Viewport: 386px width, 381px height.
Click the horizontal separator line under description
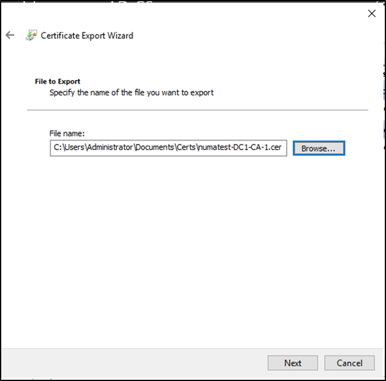pyautogui.click(x=197, y=110)
